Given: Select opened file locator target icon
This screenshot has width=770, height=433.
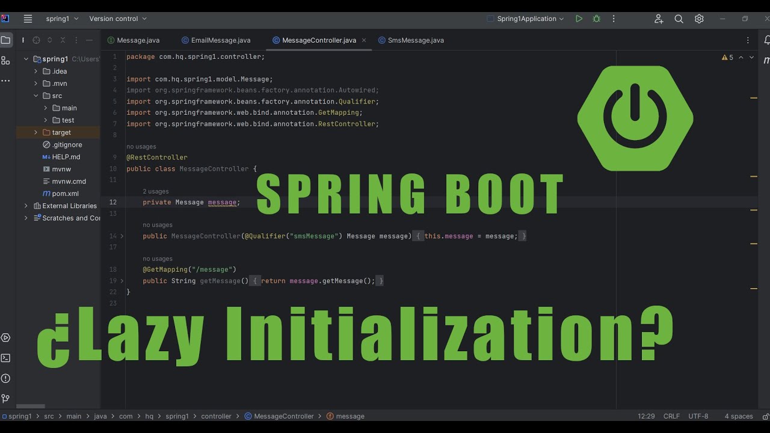Looking at the screenshot, I should pos(36,40).
